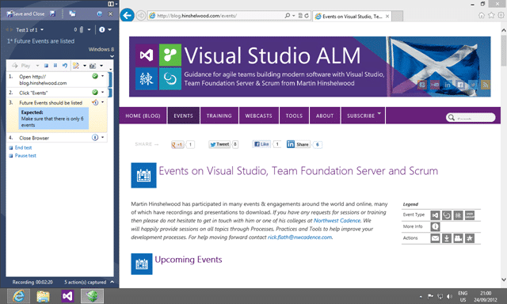Open the Play dropdown arrow
This screenshot has width=507, height=304.
click(37, 66)
